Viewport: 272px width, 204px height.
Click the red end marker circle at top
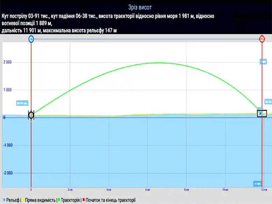262,39
